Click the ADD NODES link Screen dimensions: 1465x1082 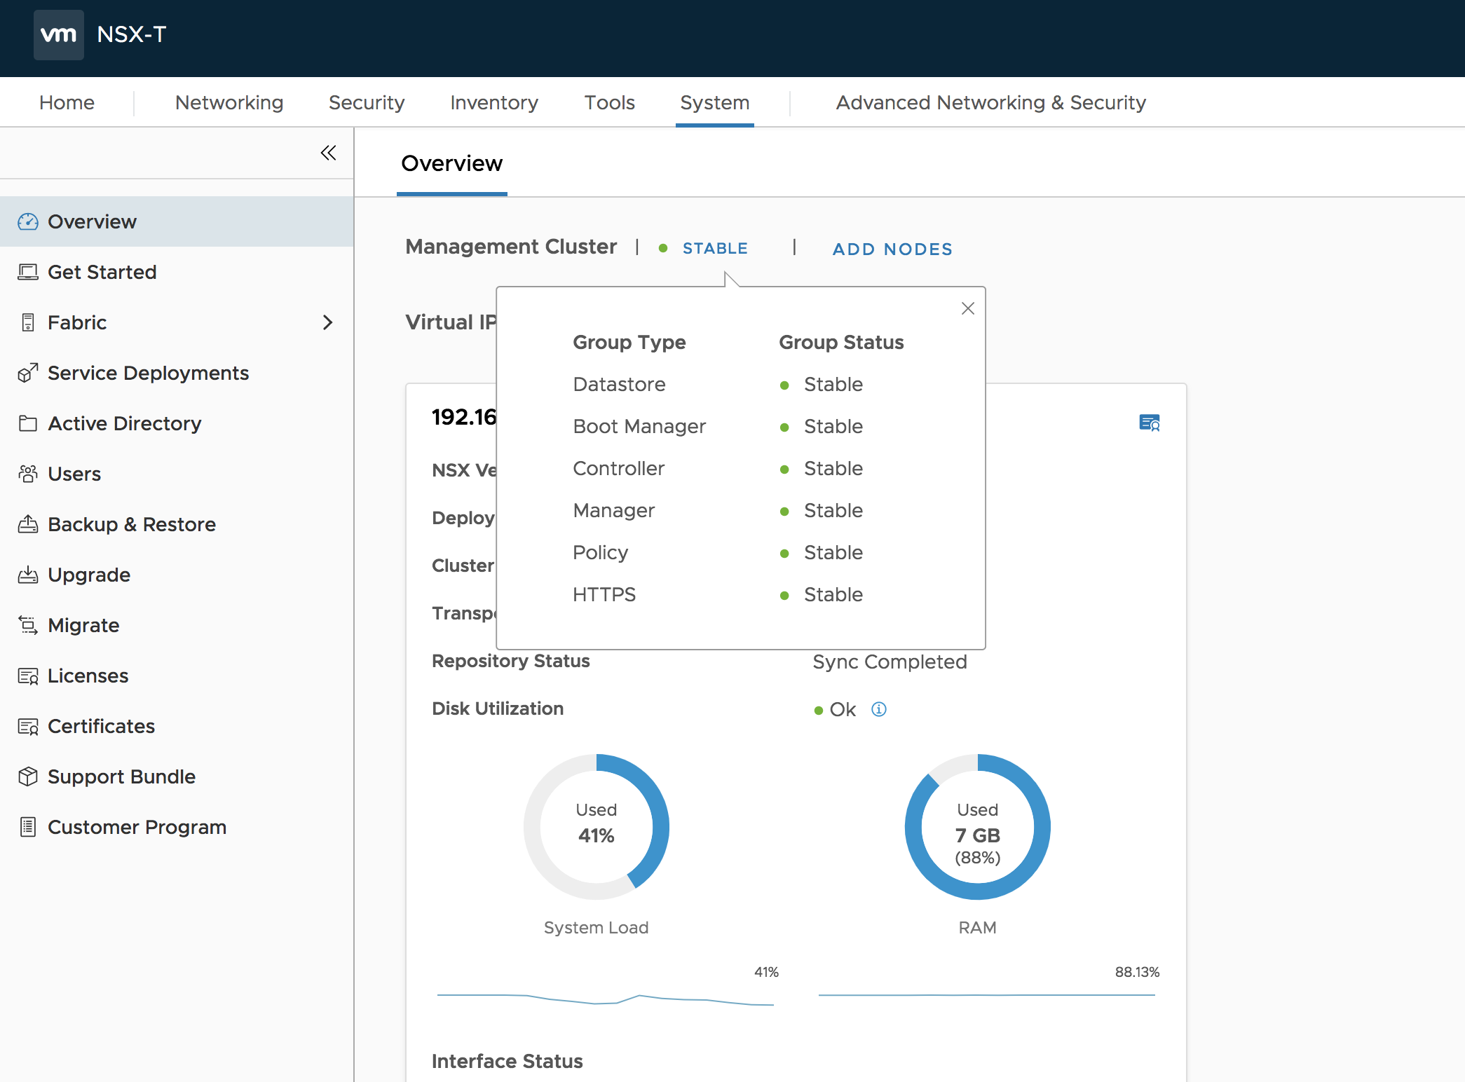(x=892, y=249)
